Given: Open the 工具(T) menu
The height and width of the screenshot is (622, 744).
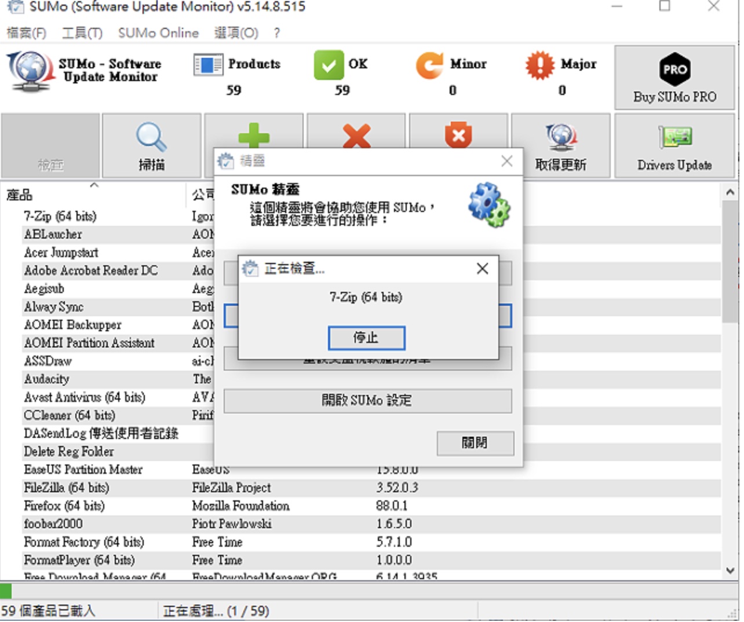Looking at the screenshot, I should click(x=82, y=33).
